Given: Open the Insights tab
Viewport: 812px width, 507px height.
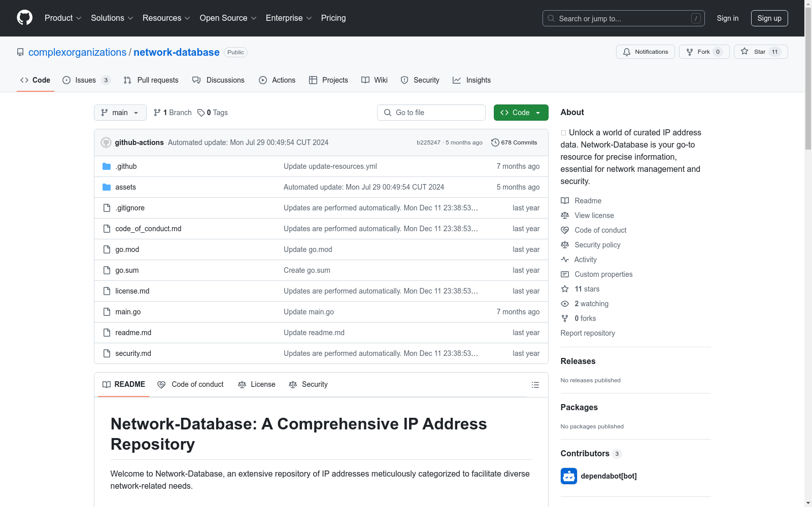Looking at the screenshot, I should click(x=472, y=80).
